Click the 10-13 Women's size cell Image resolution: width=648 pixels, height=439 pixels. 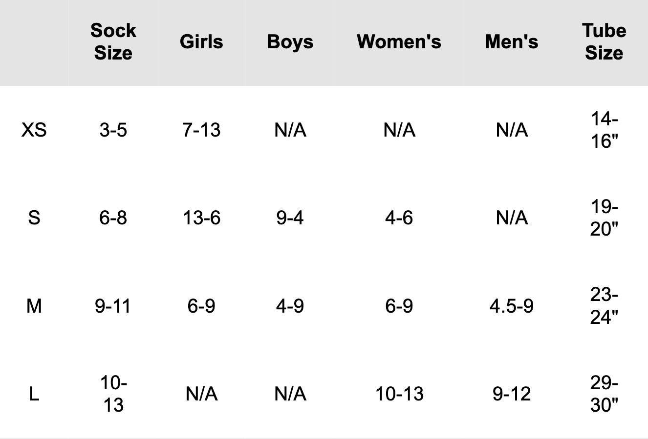point(399,394)
